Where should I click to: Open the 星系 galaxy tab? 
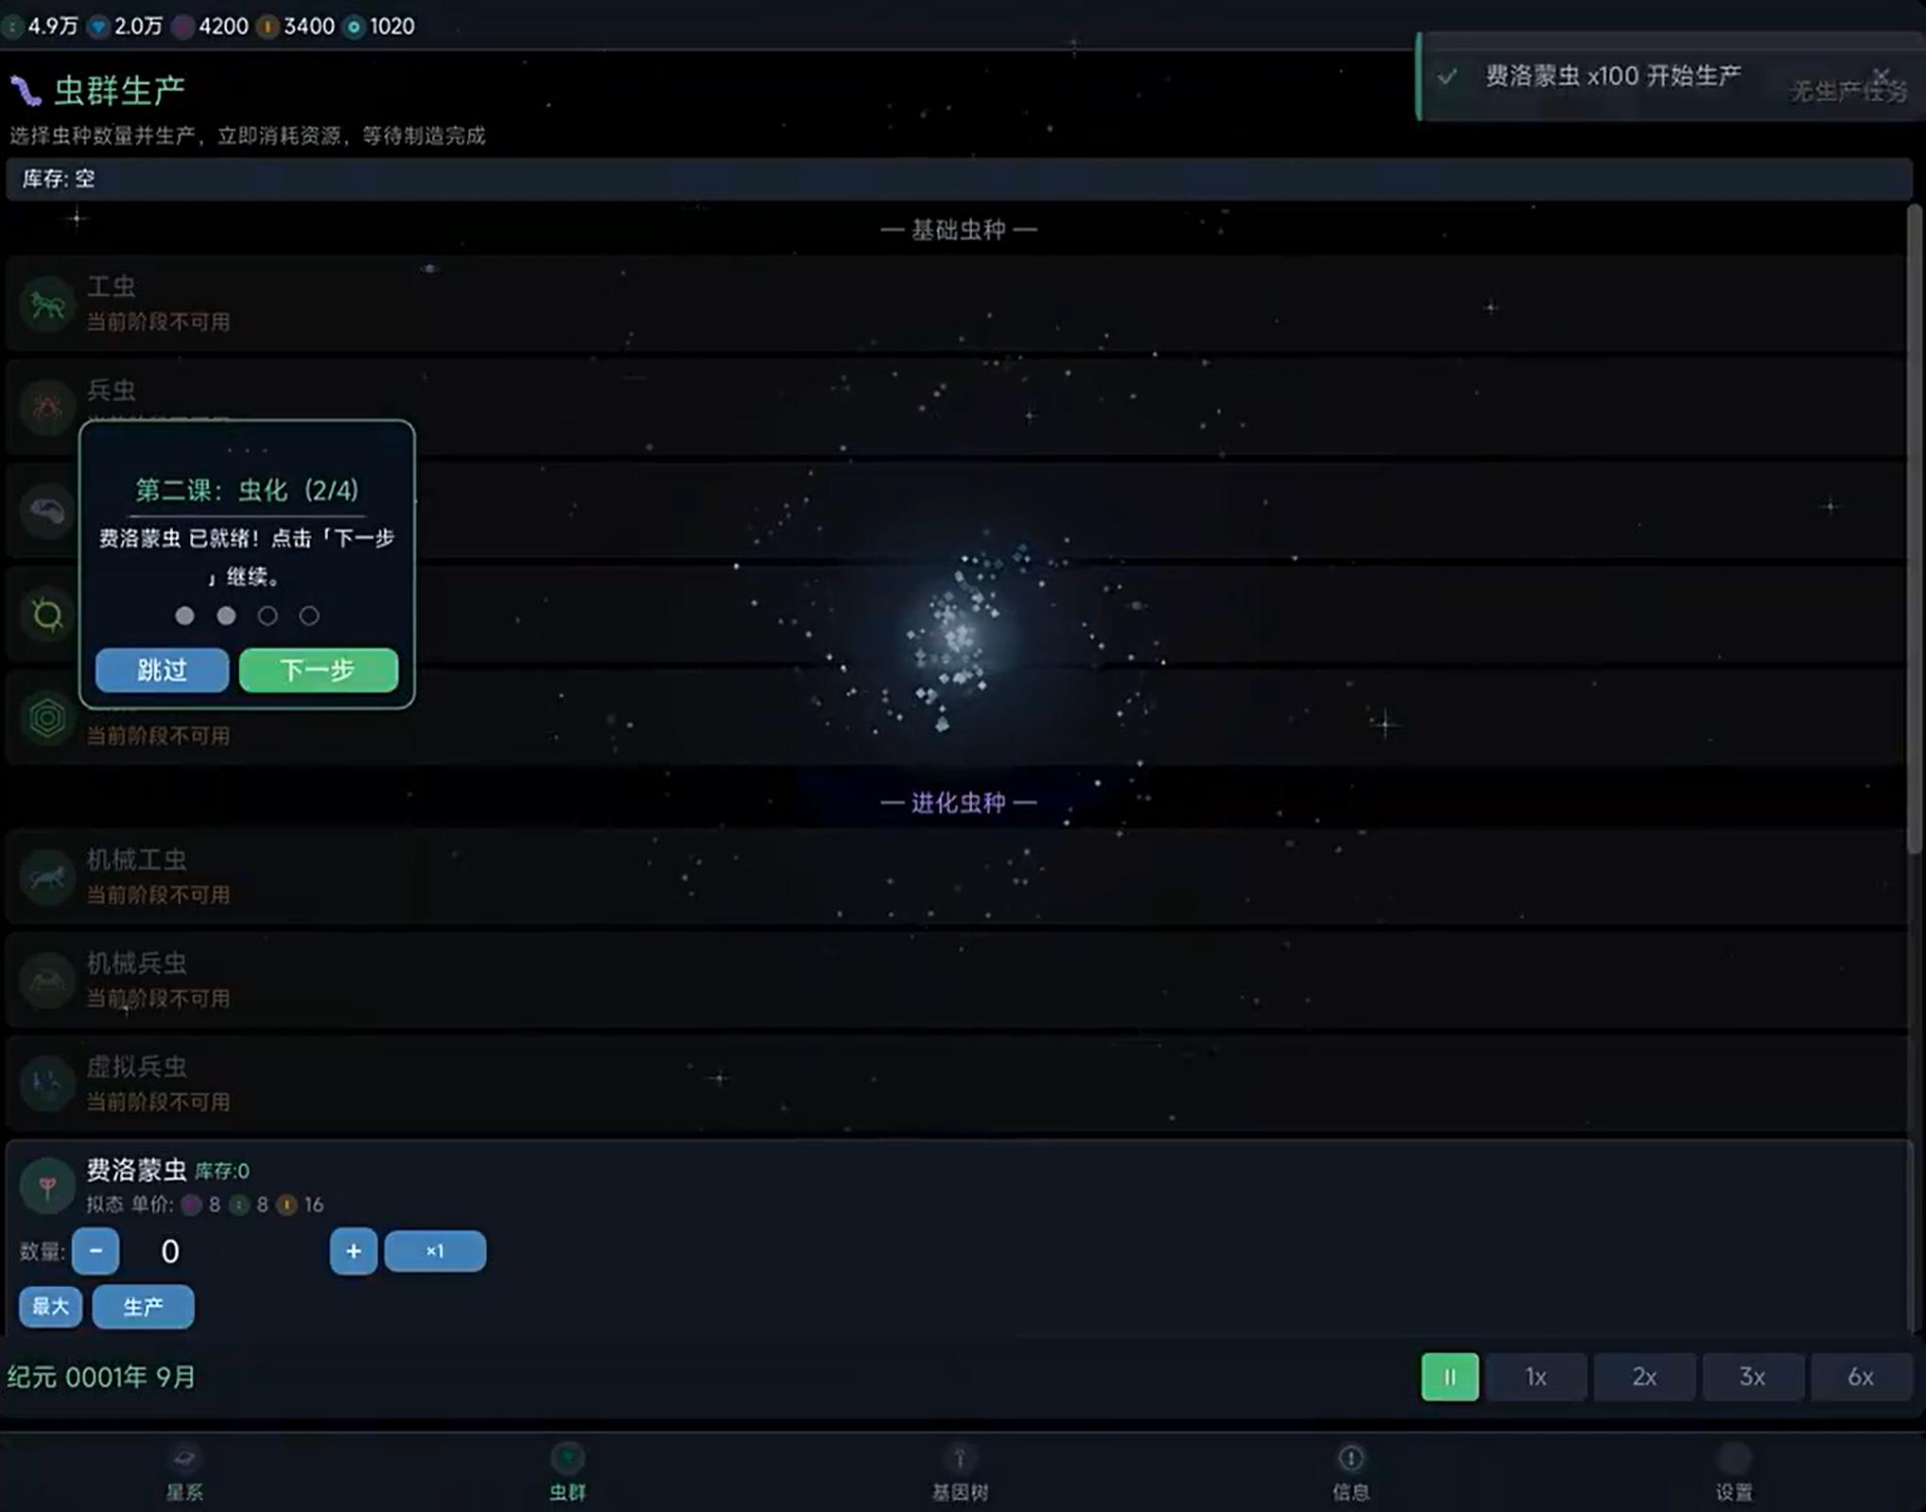[184, 1471]
